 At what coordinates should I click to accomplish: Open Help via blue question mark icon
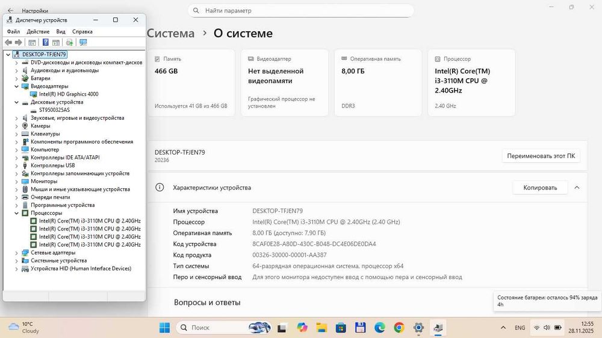click(45, 43)
